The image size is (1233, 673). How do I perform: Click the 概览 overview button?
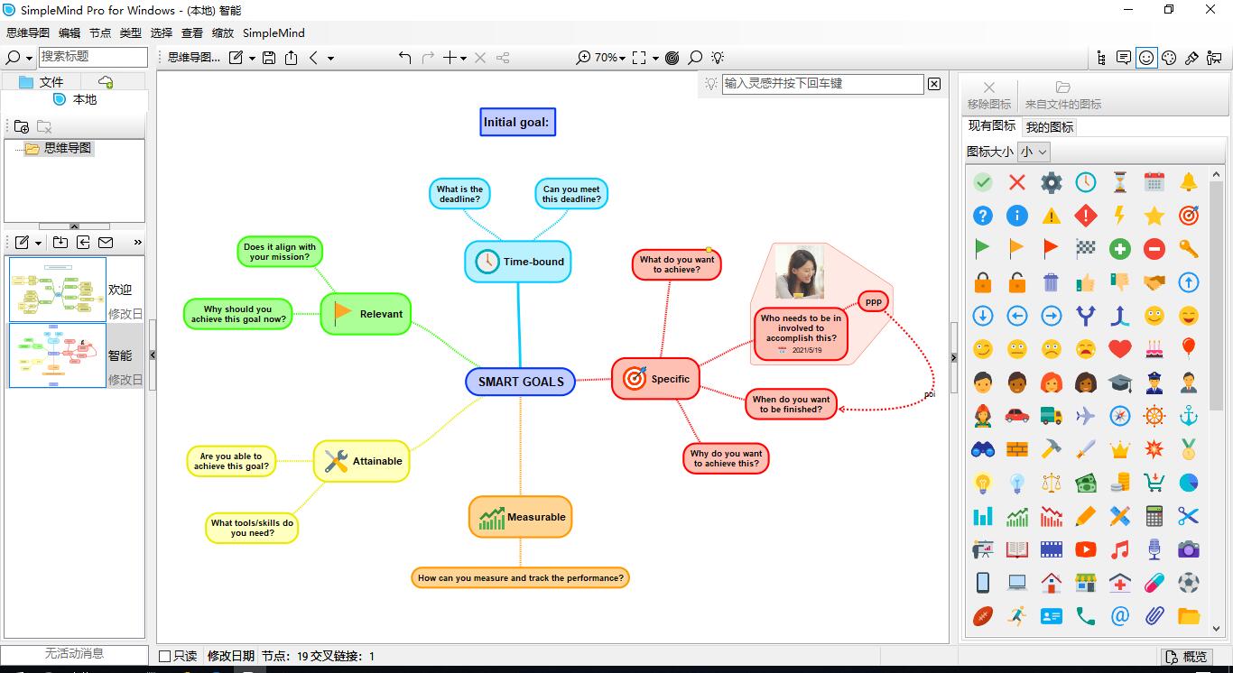1185,656
